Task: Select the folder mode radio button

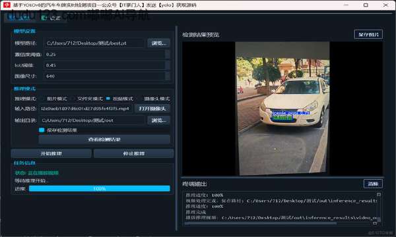Action: (73, 99)
